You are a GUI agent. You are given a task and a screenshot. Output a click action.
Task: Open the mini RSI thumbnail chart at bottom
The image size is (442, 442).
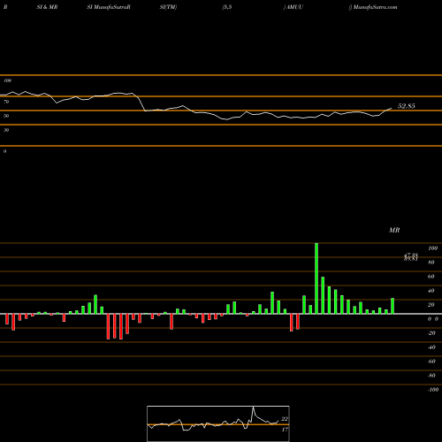(218, 423)
